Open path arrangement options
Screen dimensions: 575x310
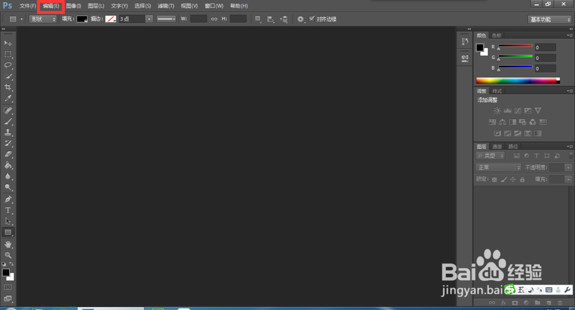[x=284, y=19]
